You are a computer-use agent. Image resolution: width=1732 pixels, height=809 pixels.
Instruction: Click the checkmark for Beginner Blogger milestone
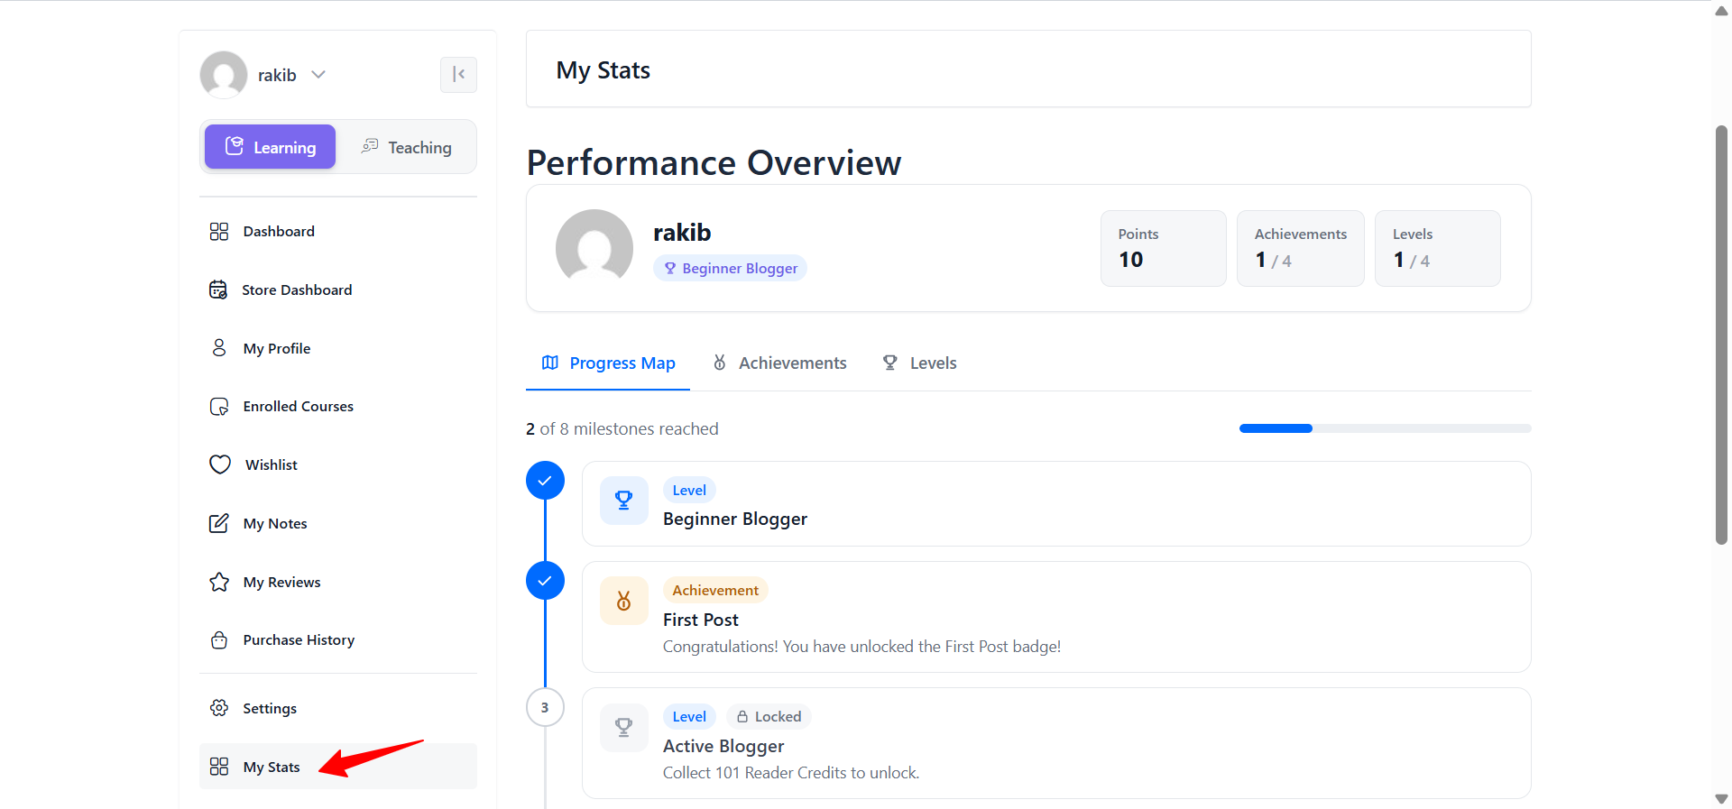(545, 481)
